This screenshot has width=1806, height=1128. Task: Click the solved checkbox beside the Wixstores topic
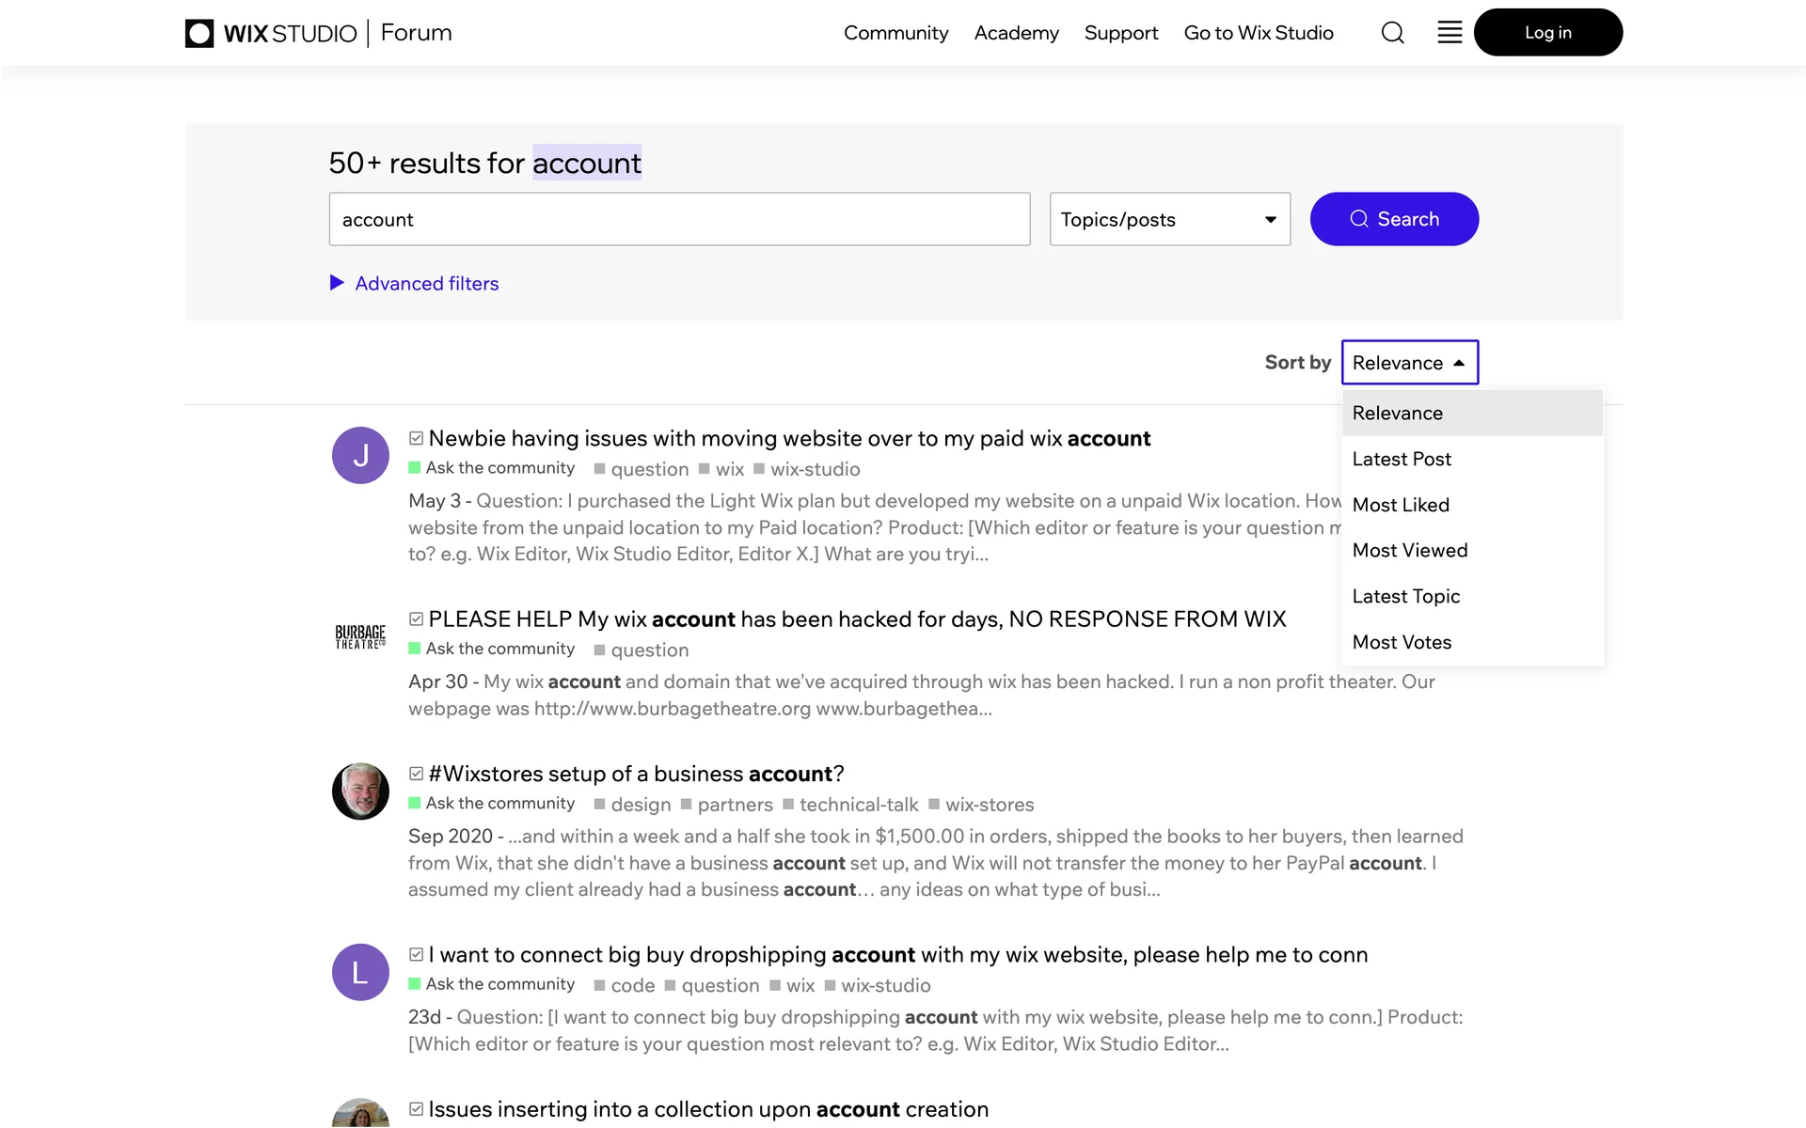pos(416,774)
